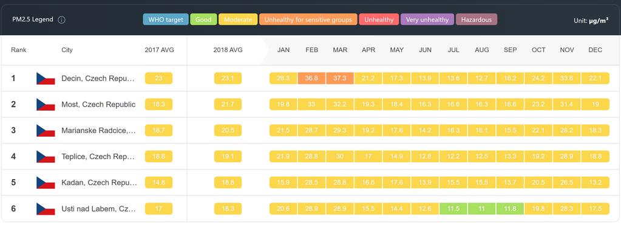Image resolution: width=621 pixels, height=225 pixels.
Task: Click Most's 2018 average value 21.7
Action: pos(228,104)
